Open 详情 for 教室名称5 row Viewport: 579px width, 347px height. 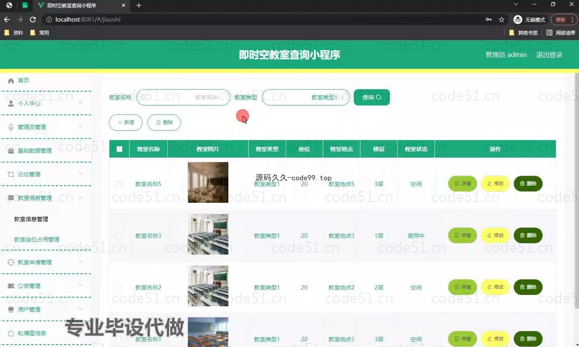click(462, 184)
